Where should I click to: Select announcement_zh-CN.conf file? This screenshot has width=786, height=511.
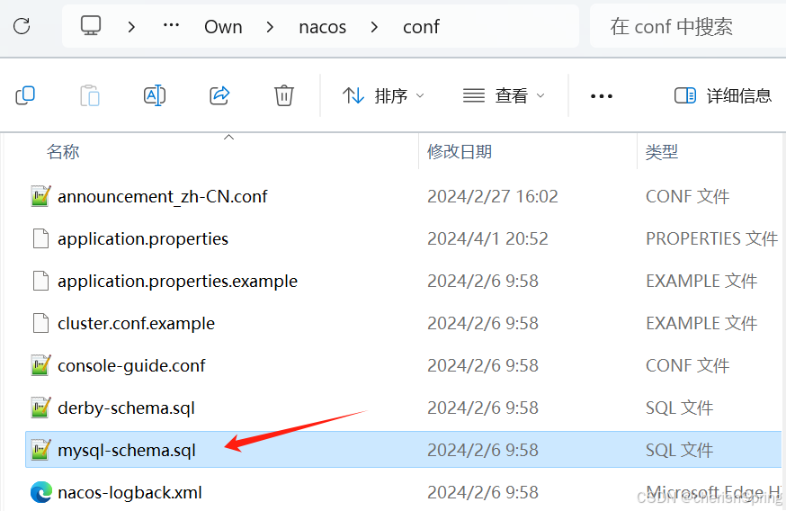[x=163, y=196]
